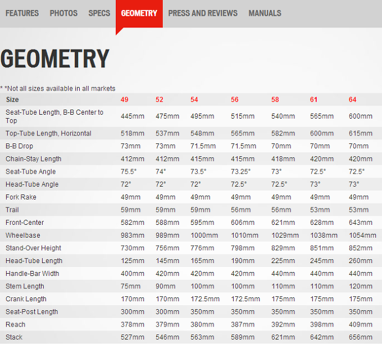The height and width of the screenshot is (344, 382).
Task: Click the Reach row label
Action: pos(15,324)
